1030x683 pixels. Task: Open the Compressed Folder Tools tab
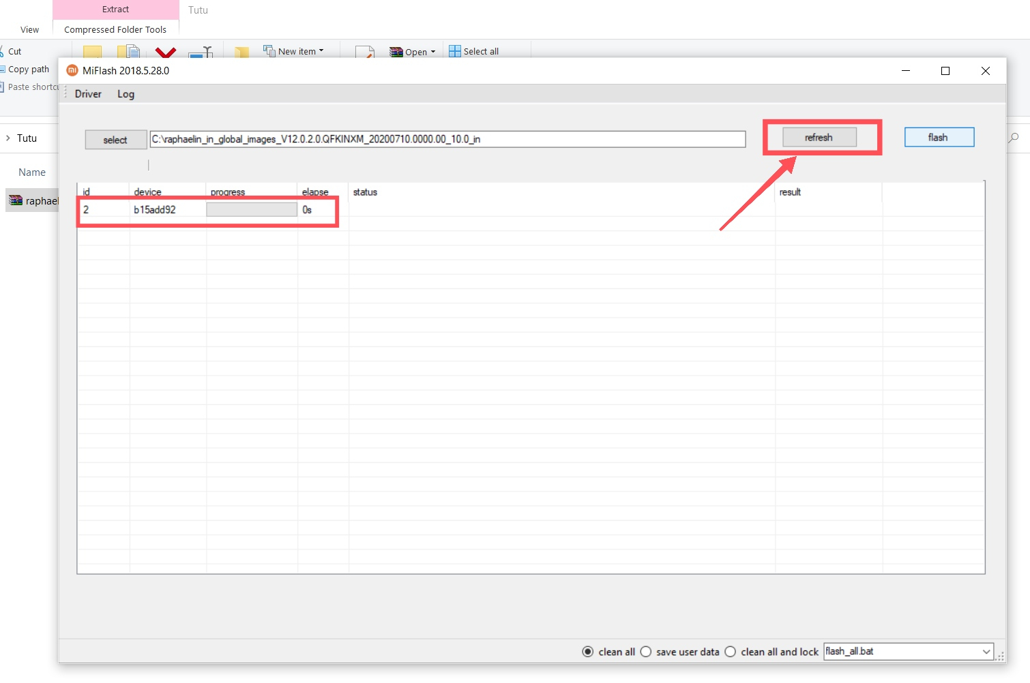[115, 29]
